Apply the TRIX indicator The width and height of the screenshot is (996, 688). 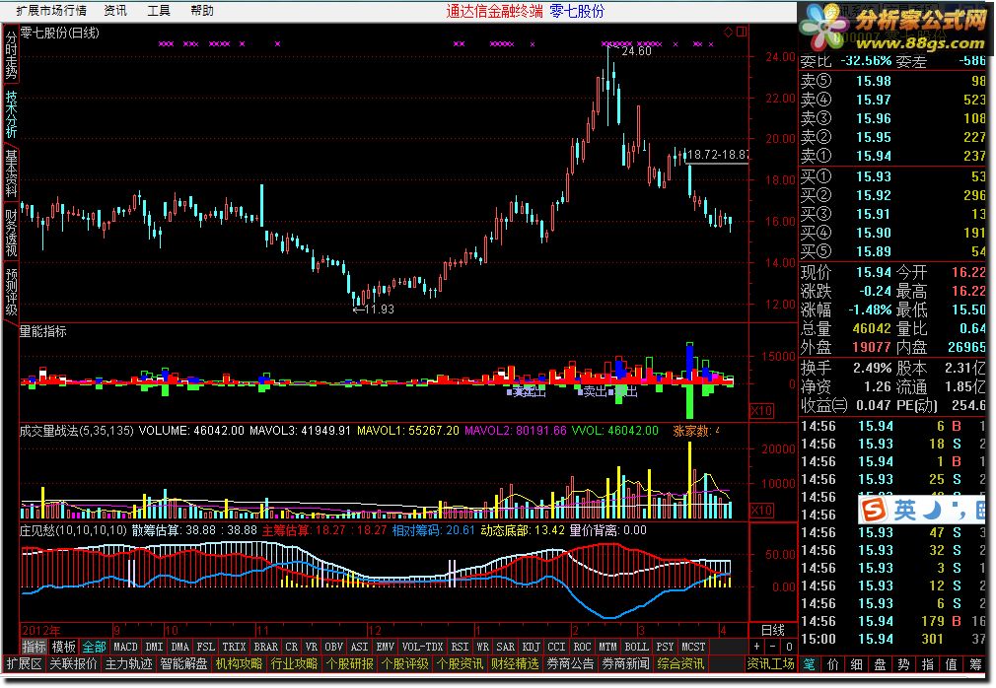234,647
